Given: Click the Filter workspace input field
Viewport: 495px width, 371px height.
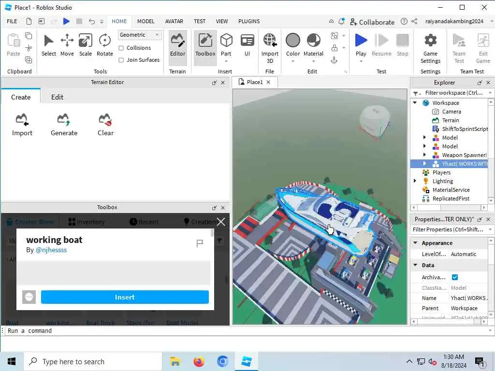Looking at the screenshot, I should point(453,93).
